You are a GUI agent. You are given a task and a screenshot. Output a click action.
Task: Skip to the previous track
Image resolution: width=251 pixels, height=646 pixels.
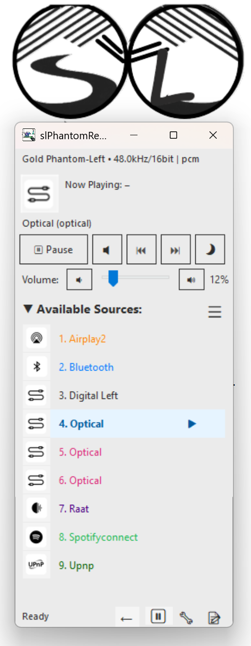coord(141,249)
